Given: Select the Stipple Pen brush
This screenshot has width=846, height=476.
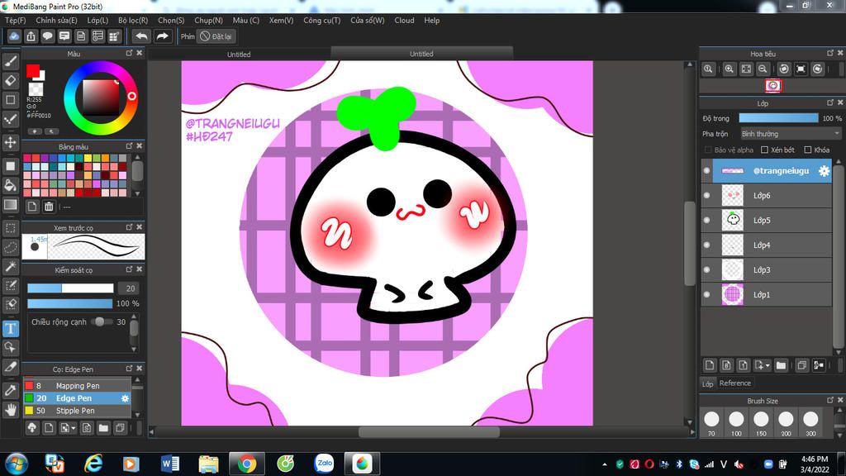Looking at the screenshot, I should coord(77,411).
